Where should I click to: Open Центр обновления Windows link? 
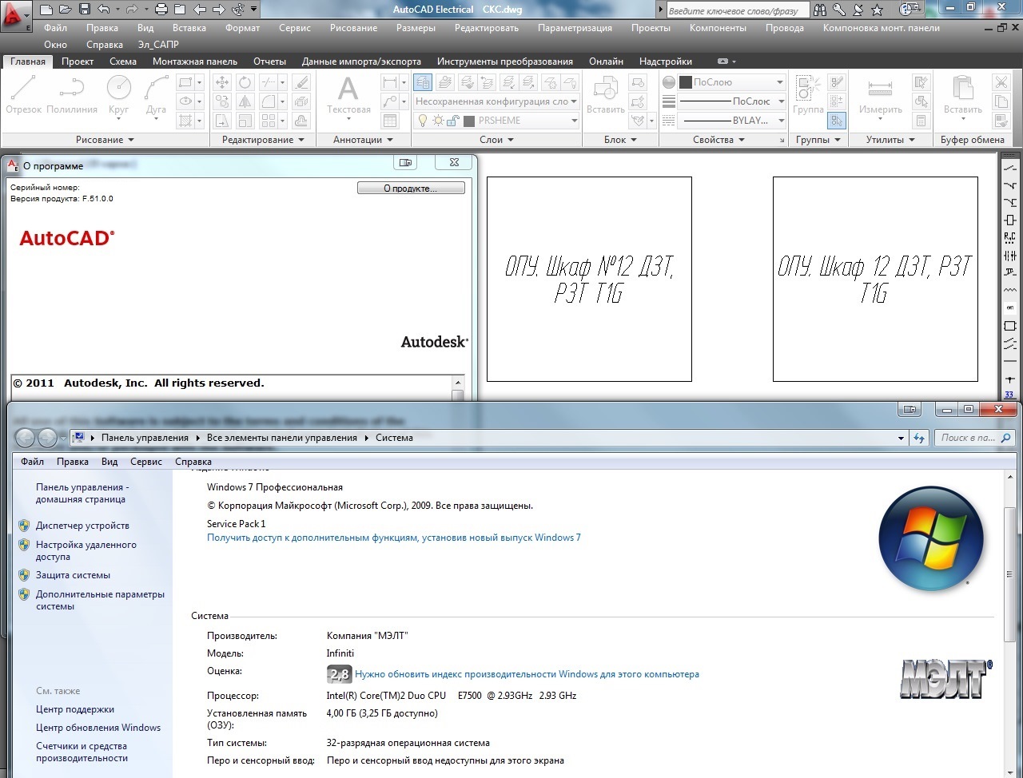click(98, 728)
